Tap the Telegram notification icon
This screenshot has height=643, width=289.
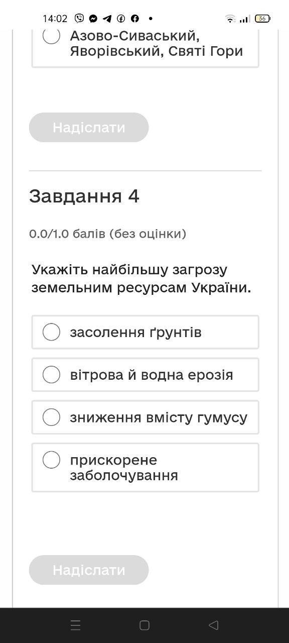(107, 19)
